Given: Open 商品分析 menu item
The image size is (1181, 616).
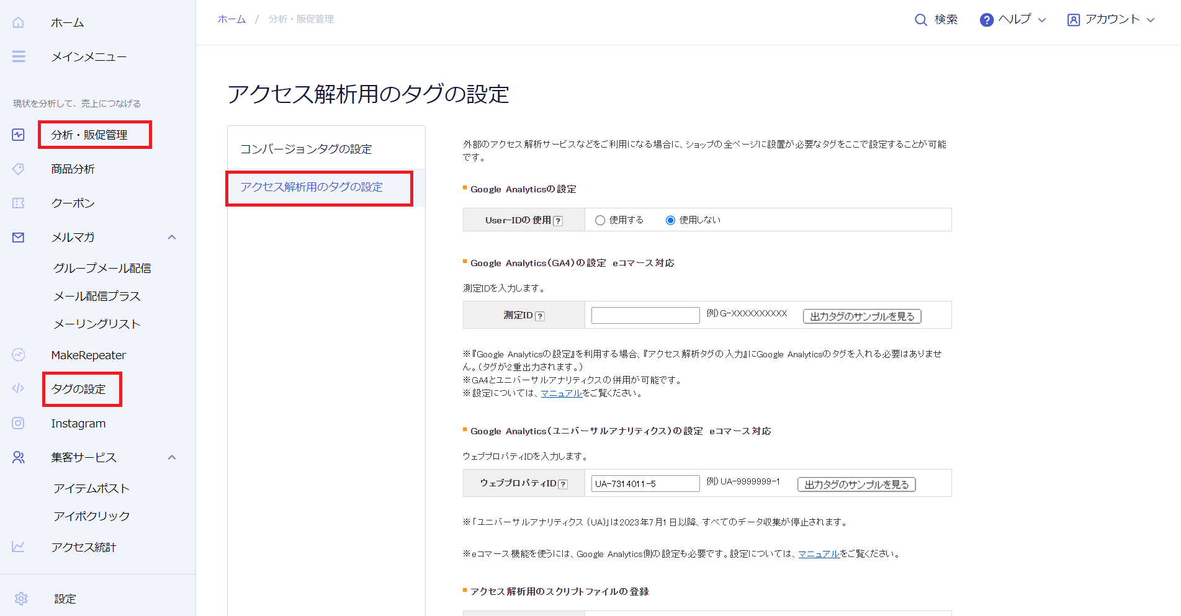Looking at the screenshot, I should coord(73,169).
